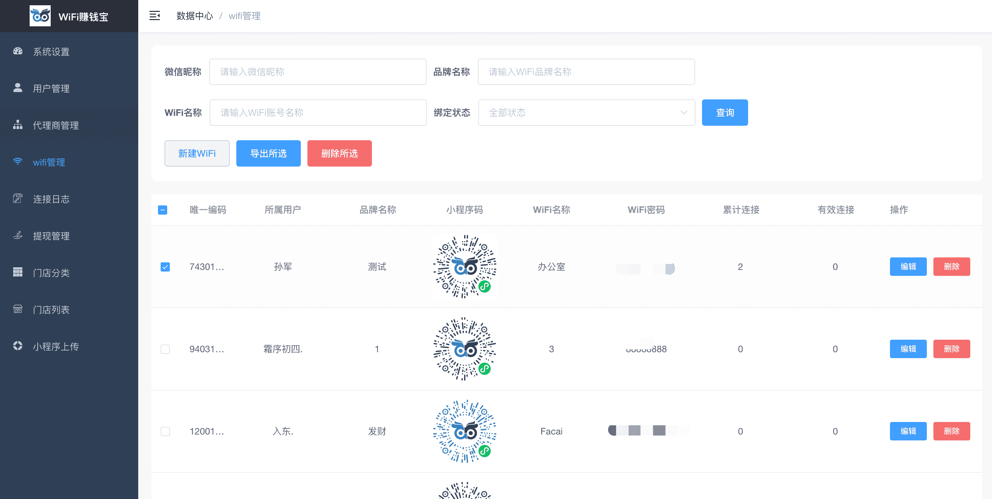This screenshot has width=992, height=499.
Task: Click the WiFi密码 column header
Action: point(646,210)
